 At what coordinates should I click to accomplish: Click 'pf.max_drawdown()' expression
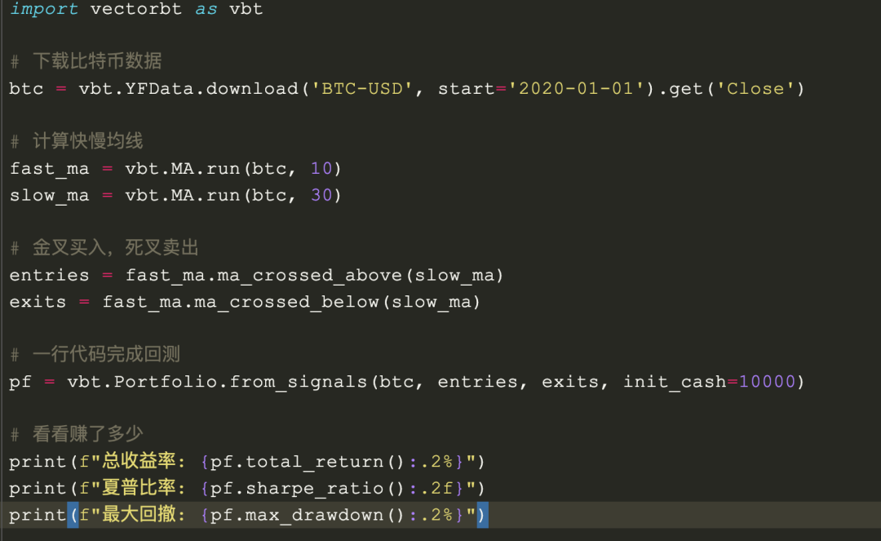[307, 515]
